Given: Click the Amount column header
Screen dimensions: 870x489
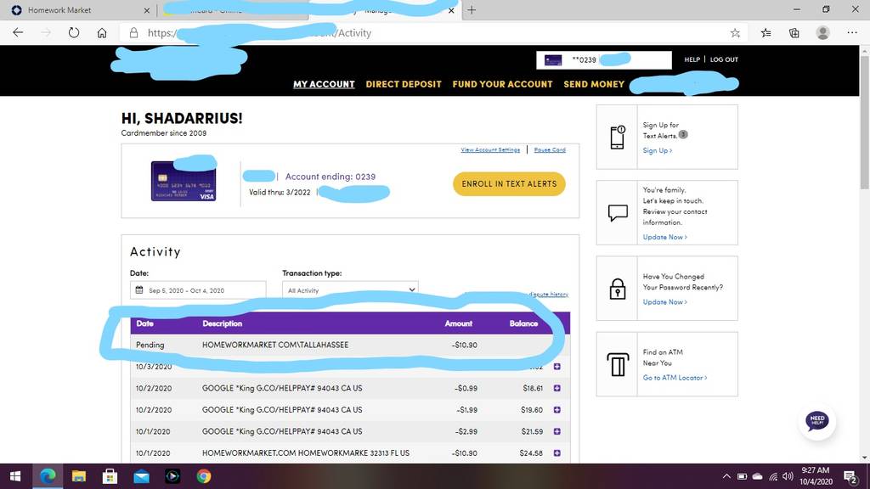Looking at the screenshot, I should (458, 323).
